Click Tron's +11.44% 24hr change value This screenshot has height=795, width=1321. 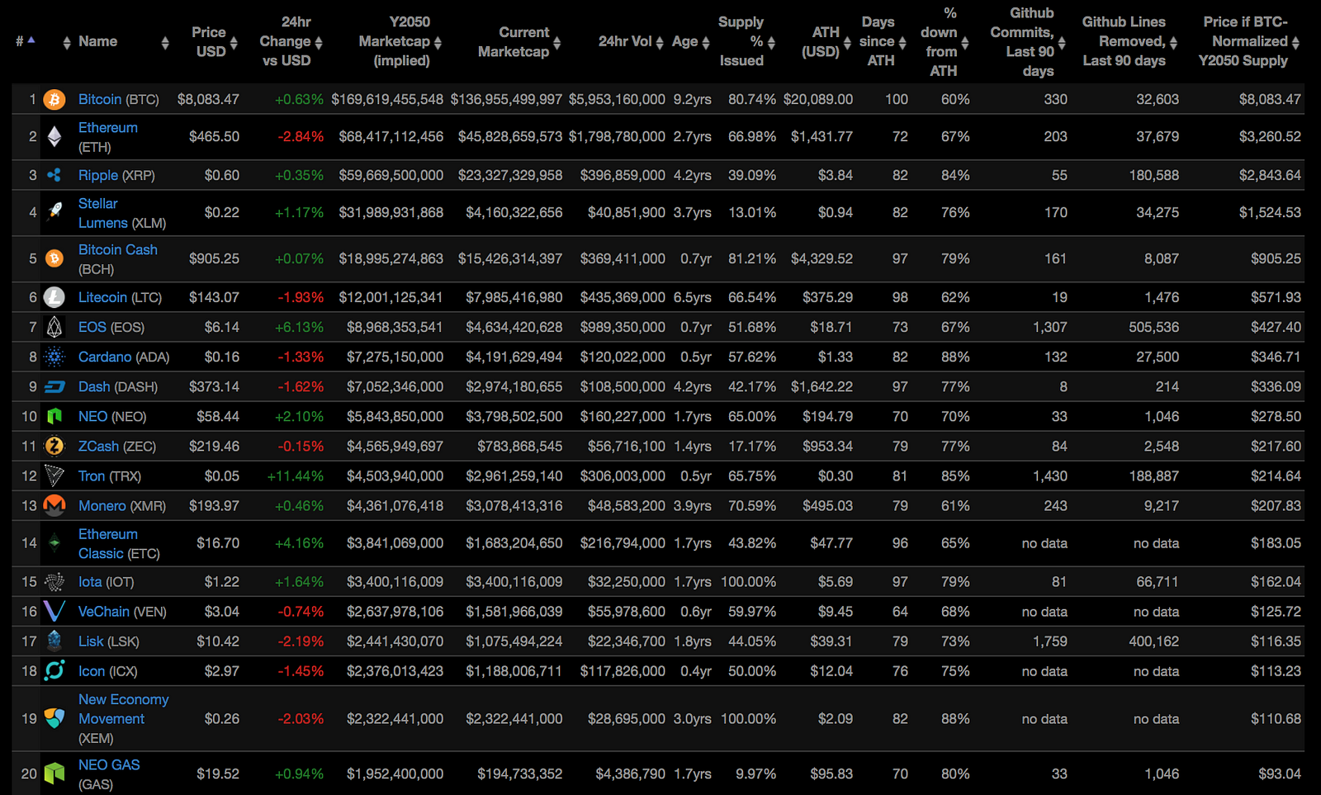[296, 476]
